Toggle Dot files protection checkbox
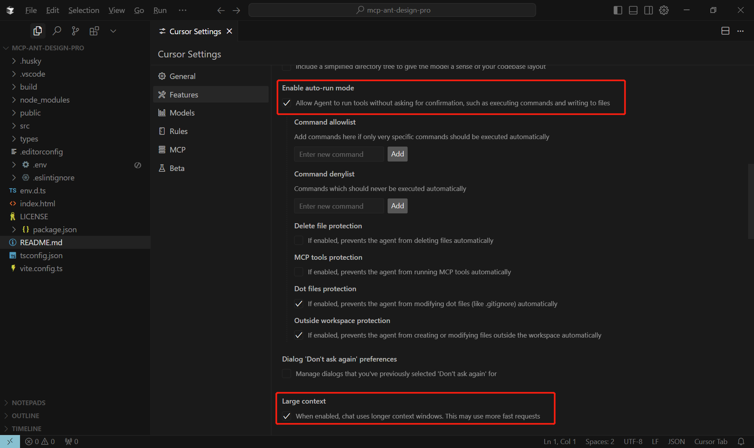Image resolution: width=754 pixels, height=448 pixels. [x=299, y=304]
